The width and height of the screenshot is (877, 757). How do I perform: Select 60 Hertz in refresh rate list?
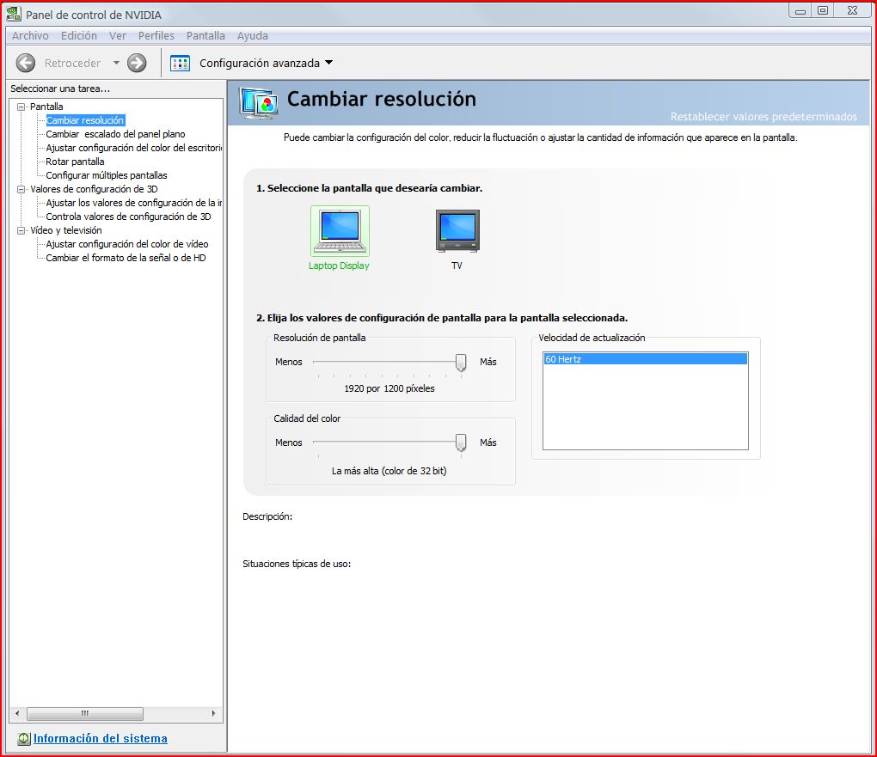coord(646,359)
